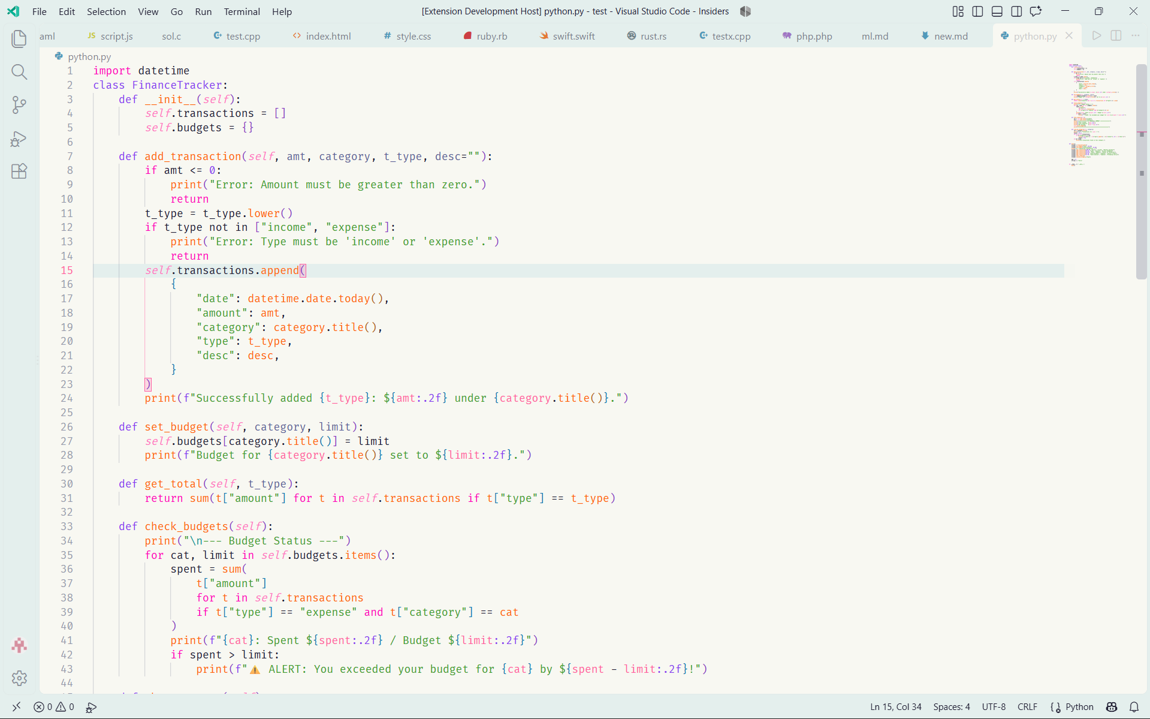Open the Run menu

click(x=203, y=11)
